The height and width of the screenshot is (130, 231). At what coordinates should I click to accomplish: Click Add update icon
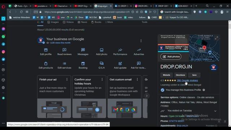(120, 64)
